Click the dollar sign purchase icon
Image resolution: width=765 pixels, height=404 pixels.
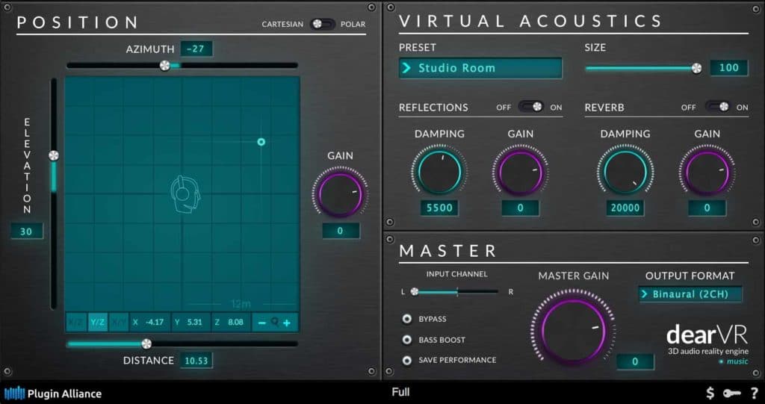[710, 392]
